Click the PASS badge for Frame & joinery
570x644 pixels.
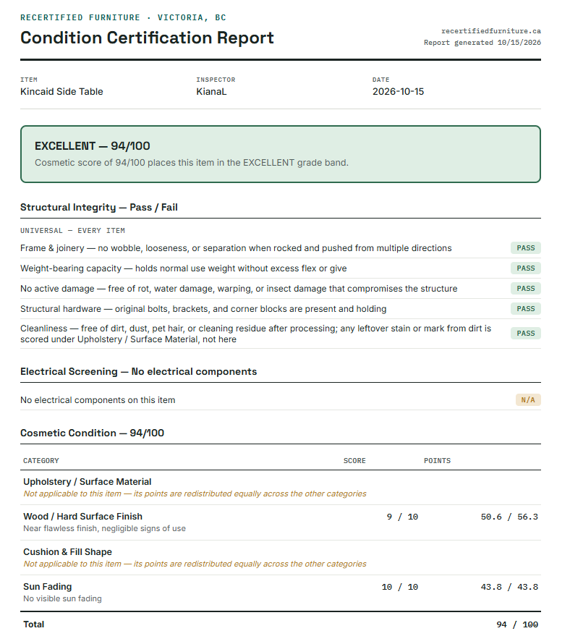point(526,248)
